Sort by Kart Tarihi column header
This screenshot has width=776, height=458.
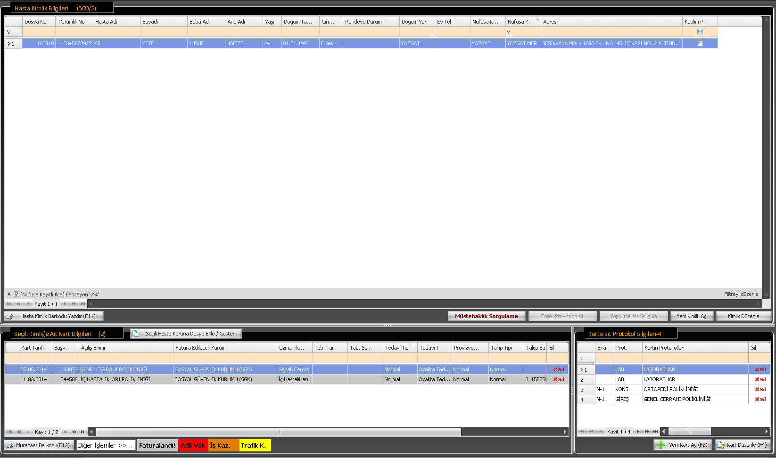click(35, 348)
